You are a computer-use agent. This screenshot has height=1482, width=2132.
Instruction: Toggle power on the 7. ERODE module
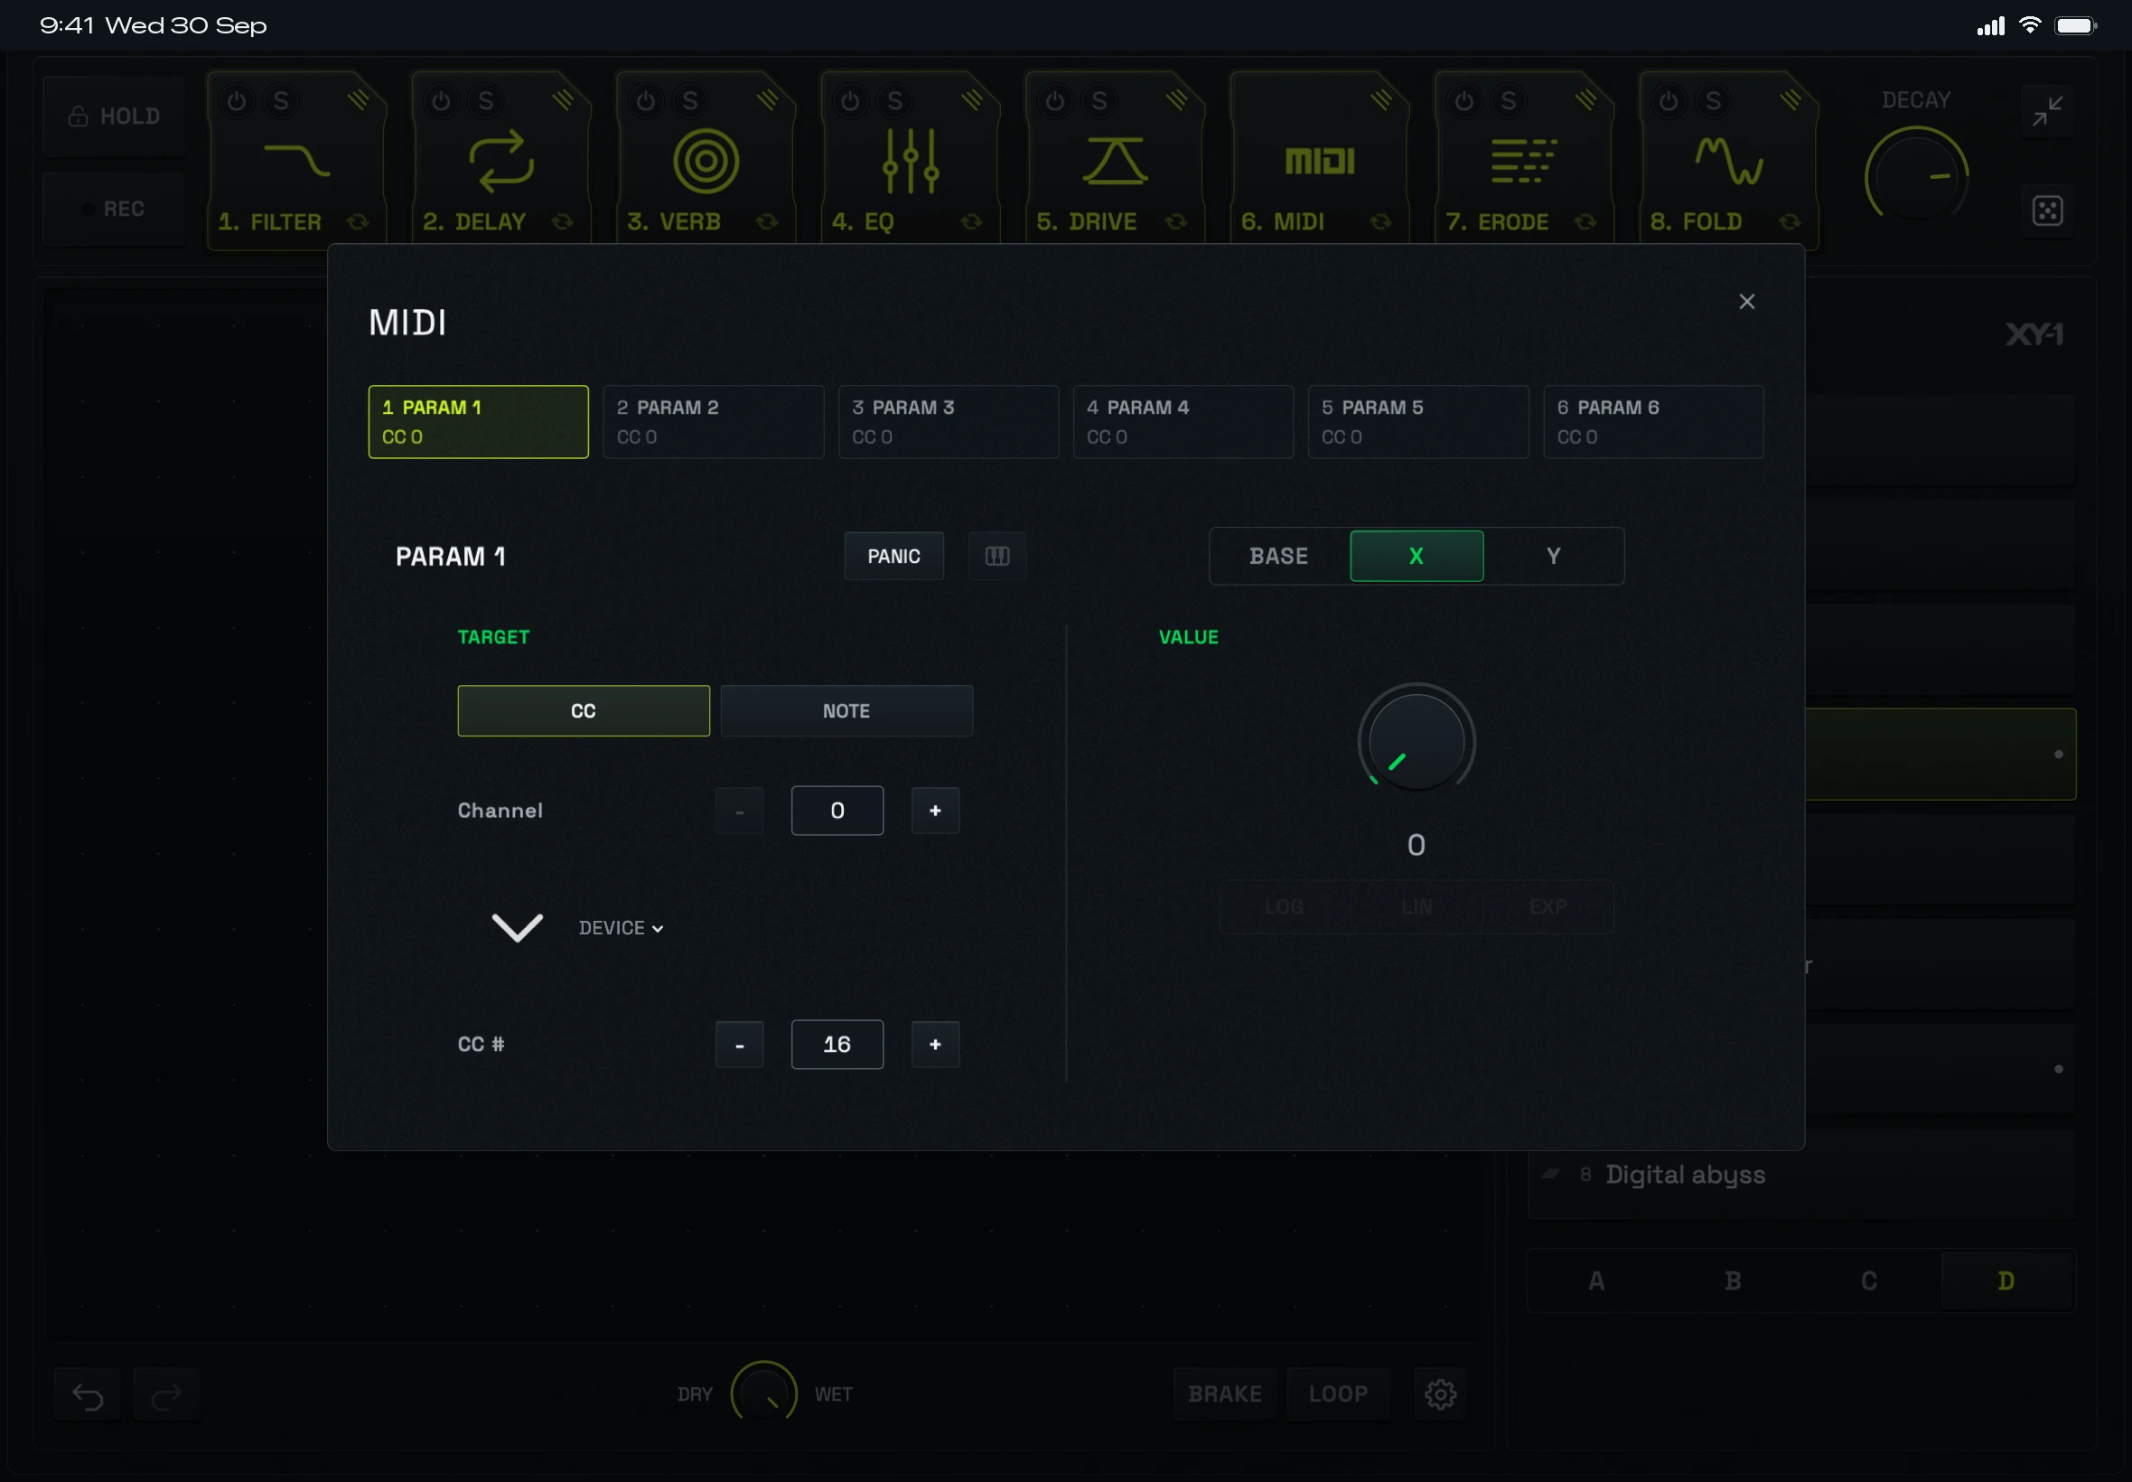[x=1464, y=100]
